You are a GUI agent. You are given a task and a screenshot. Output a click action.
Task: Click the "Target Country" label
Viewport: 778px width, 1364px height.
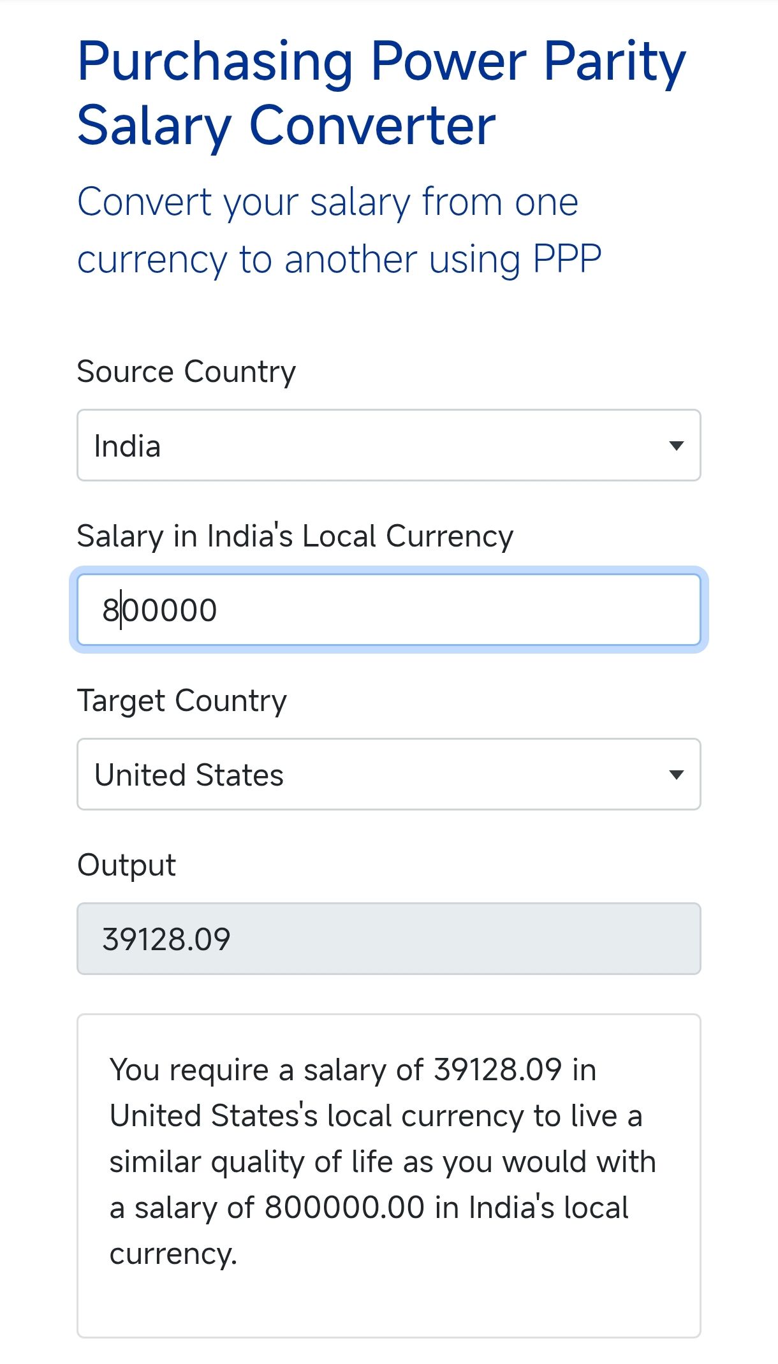click(182, 700)
